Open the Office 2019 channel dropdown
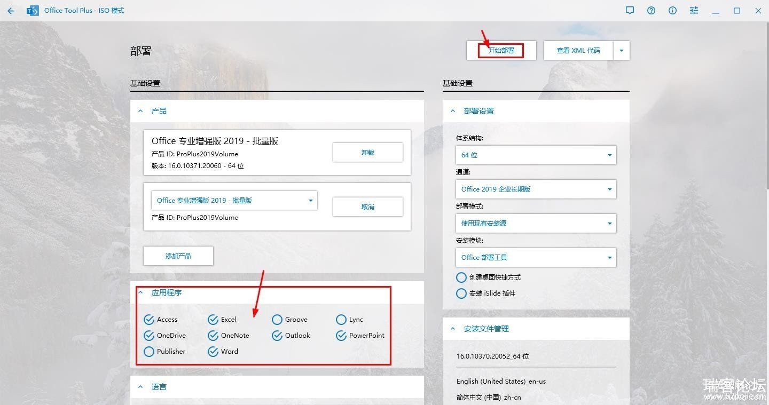Screen dimensions: 769x405 (536, 189)
